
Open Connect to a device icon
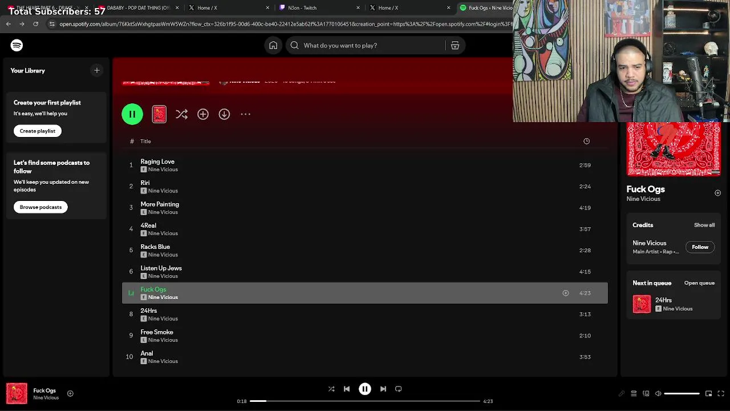coord(646,393)
